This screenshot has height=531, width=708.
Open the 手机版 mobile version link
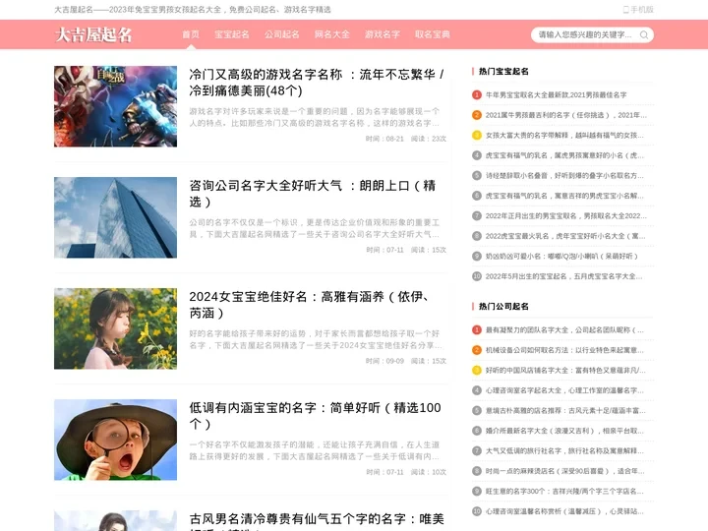click(x=638, y=10)
